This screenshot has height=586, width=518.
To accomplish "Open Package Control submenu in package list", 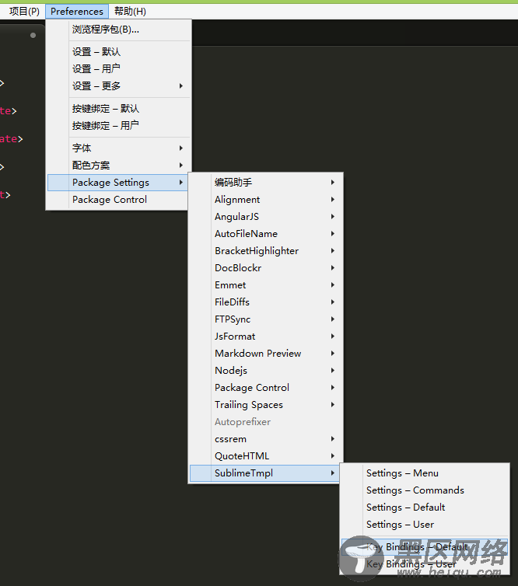I will click(265, 388).
